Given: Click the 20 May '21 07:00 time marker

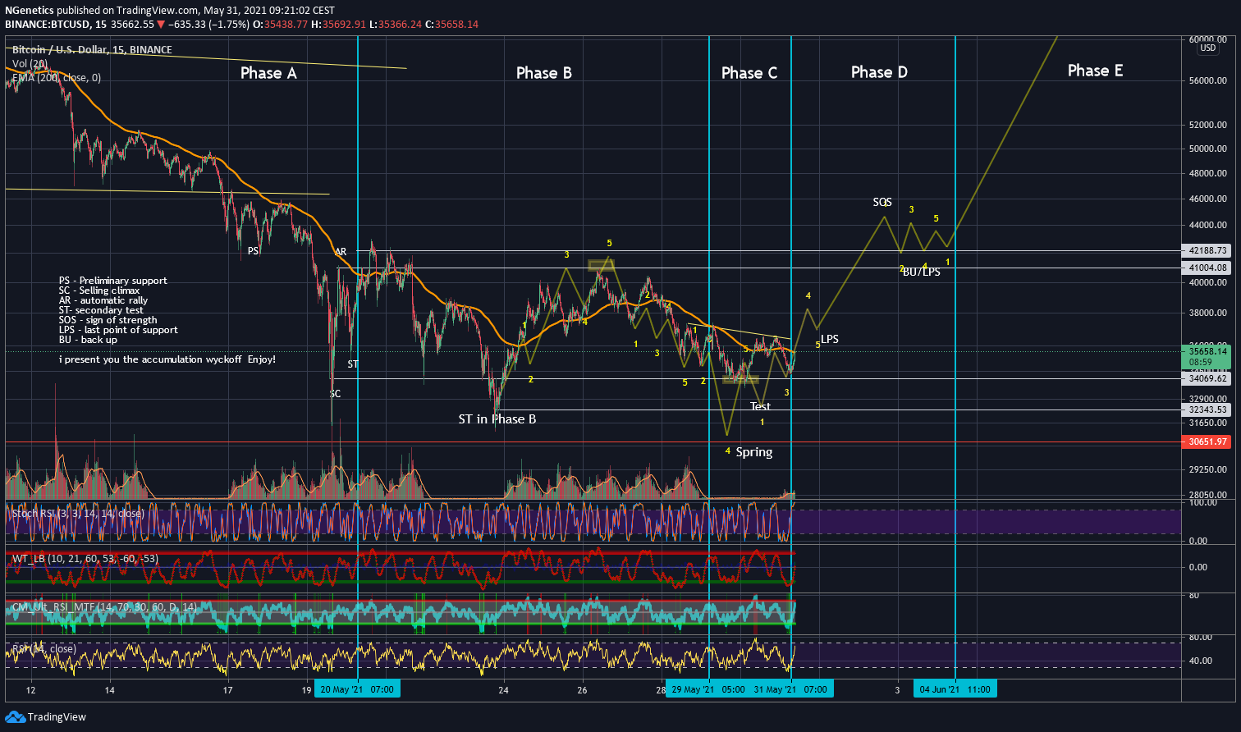Looking at the screenshot, I should [357, 689].
